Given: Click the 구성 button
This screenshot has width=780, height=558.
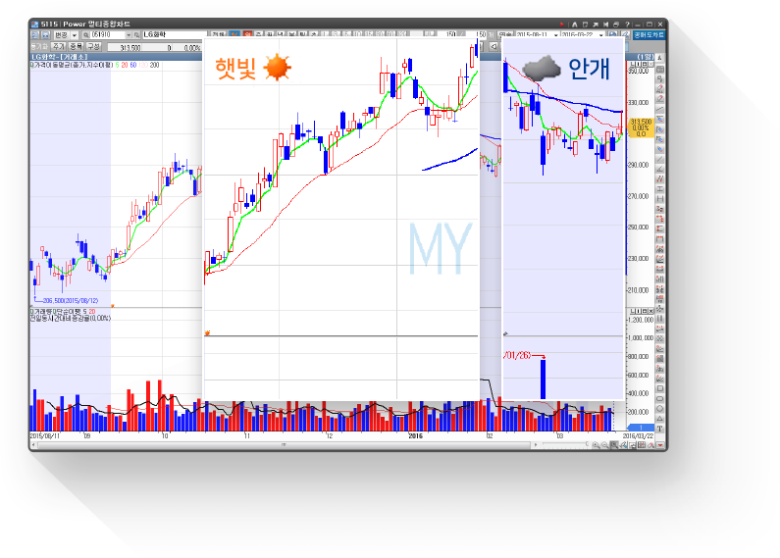Looking at the screenshot, I should [x=93, y=46].
